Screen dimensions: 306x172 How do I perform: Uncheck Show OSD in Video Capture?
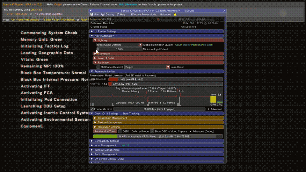tap(152, 131)
